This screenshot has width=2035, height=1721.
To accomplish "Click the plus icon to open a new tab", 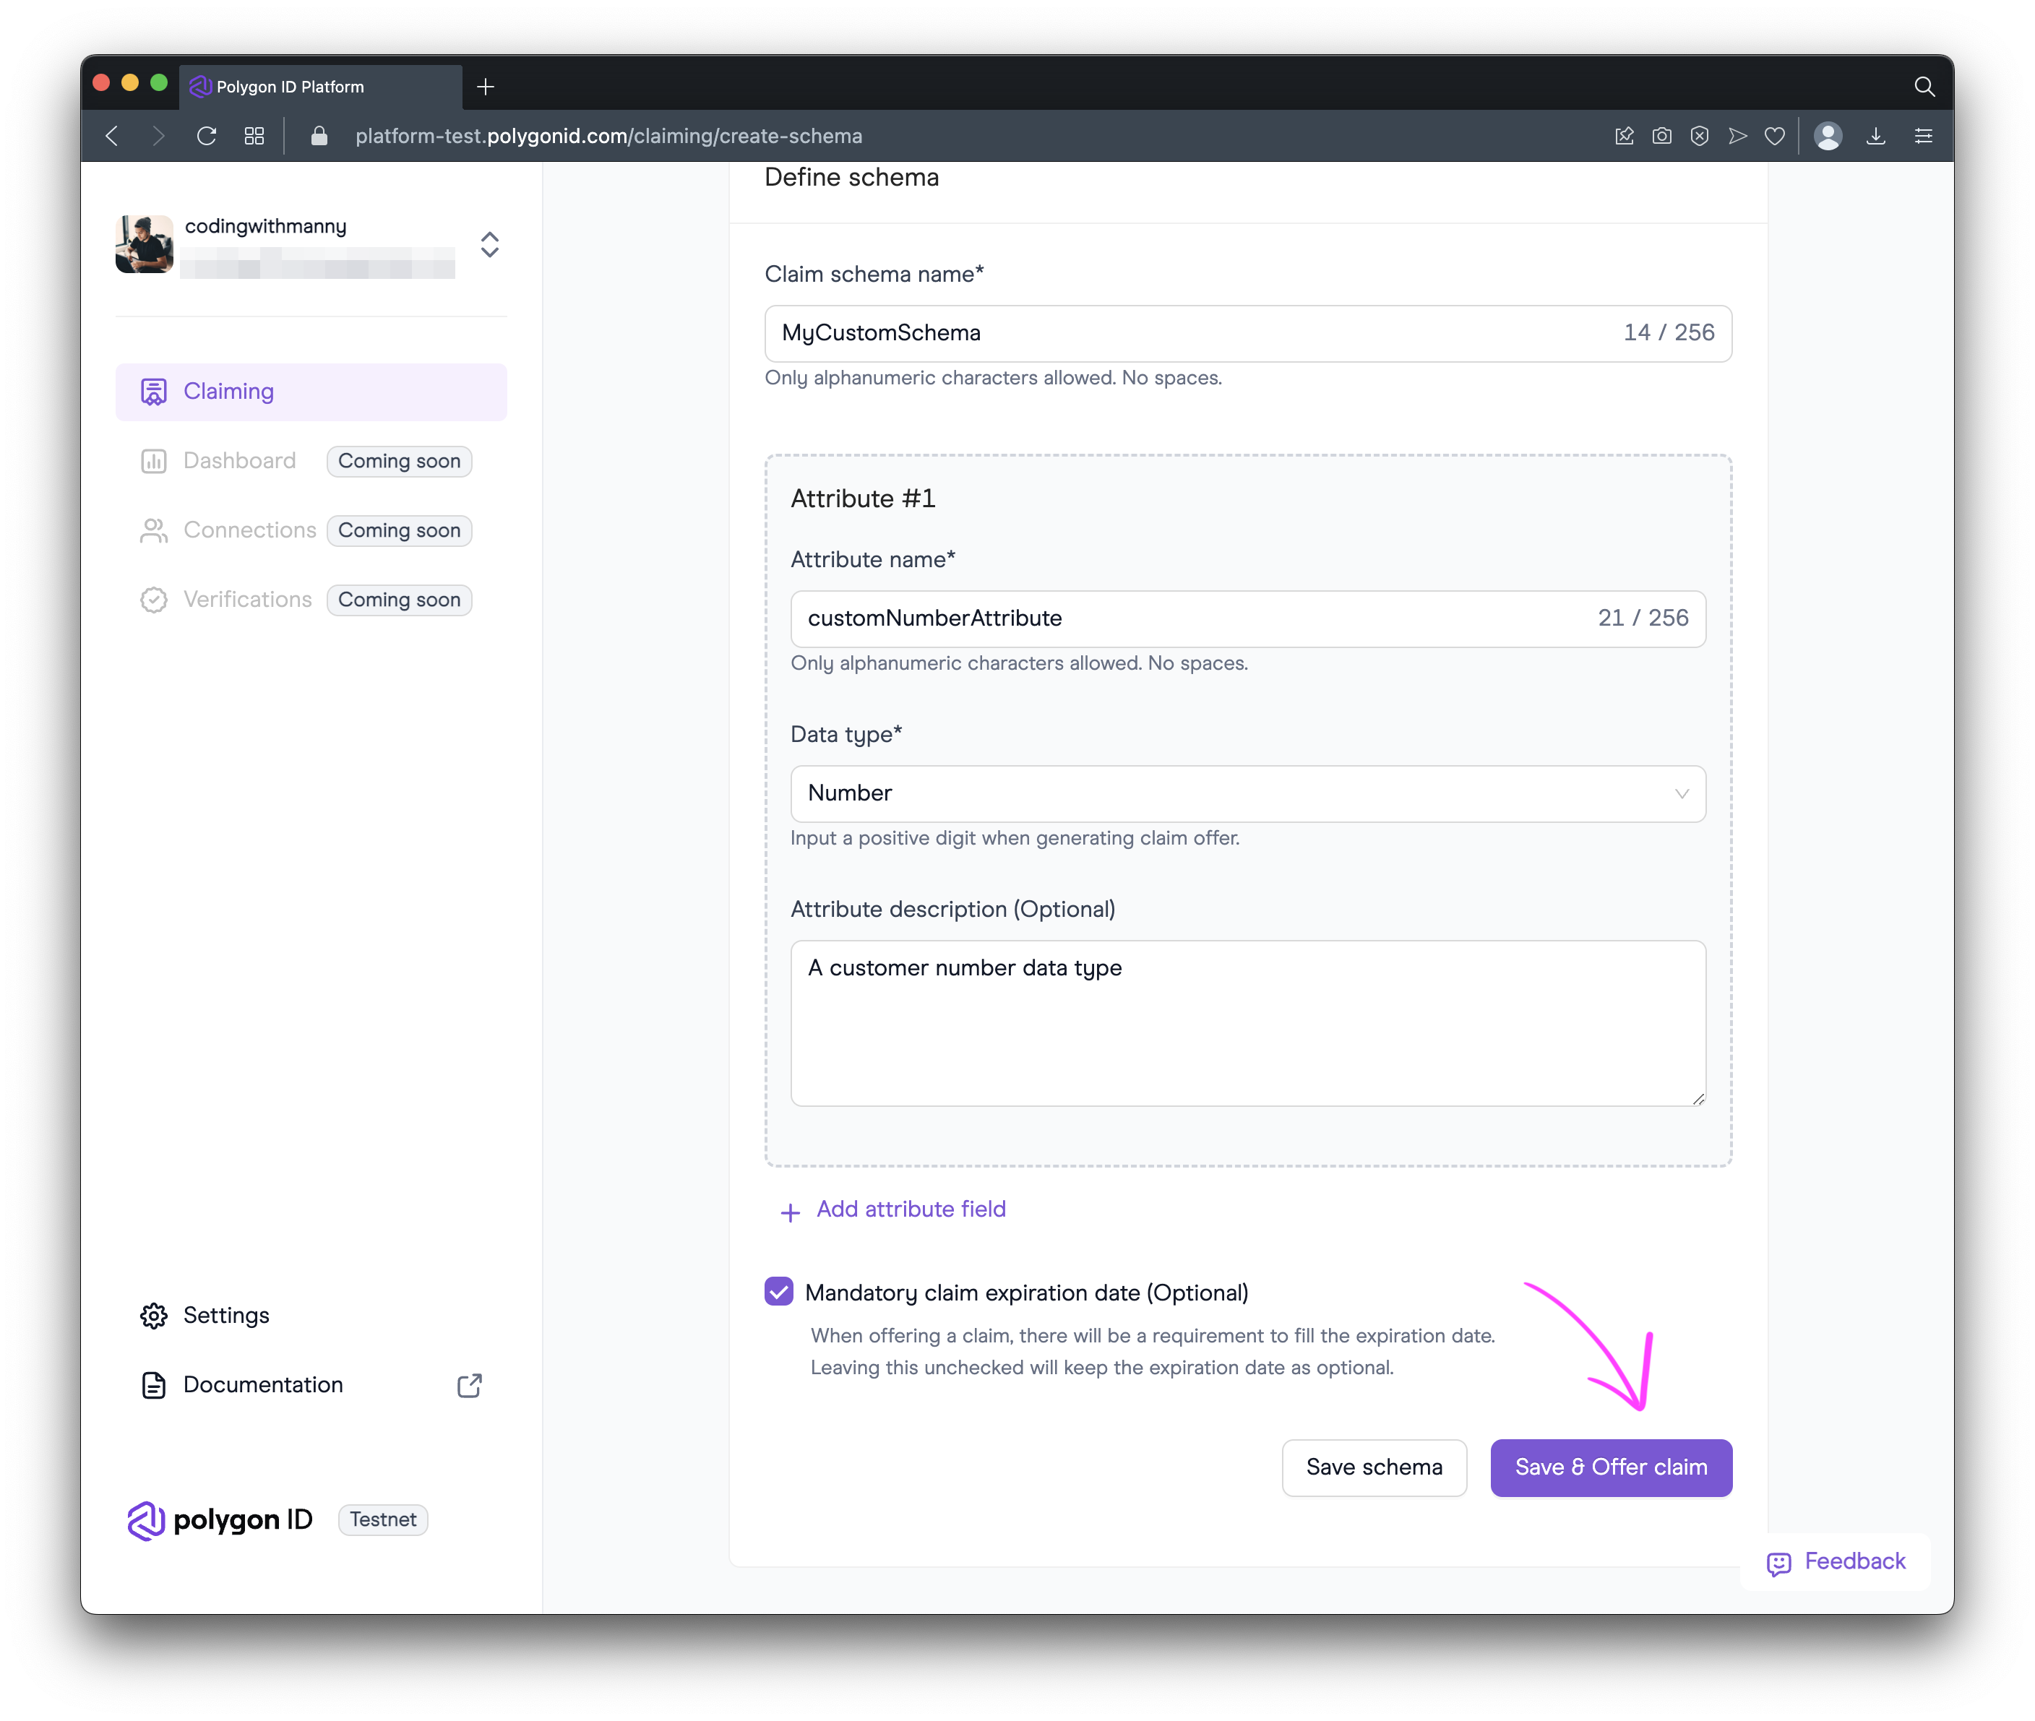I will coord(485,87).
